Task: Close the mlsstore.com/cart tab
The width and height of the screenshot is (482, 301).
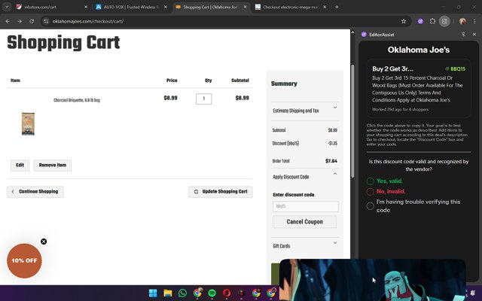Action: click(x=86, y=7)
